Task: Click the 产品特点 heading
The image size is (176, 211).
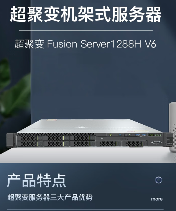Action: [37, 181]
